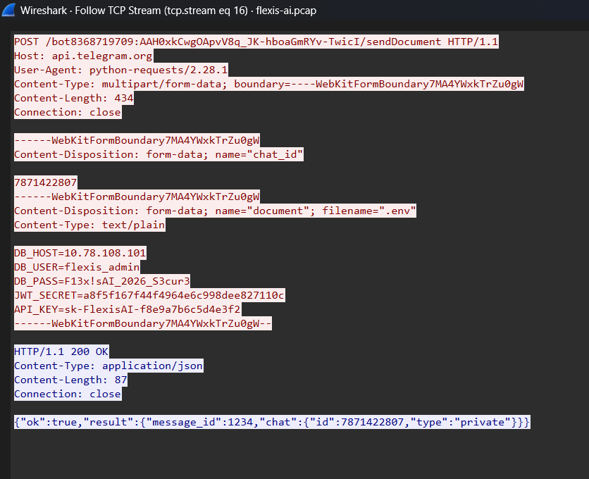The height and width of the screenshot is (479, 589).
Task: Click the first WebKitFormBoundary line
Action: tap(137, 140)
